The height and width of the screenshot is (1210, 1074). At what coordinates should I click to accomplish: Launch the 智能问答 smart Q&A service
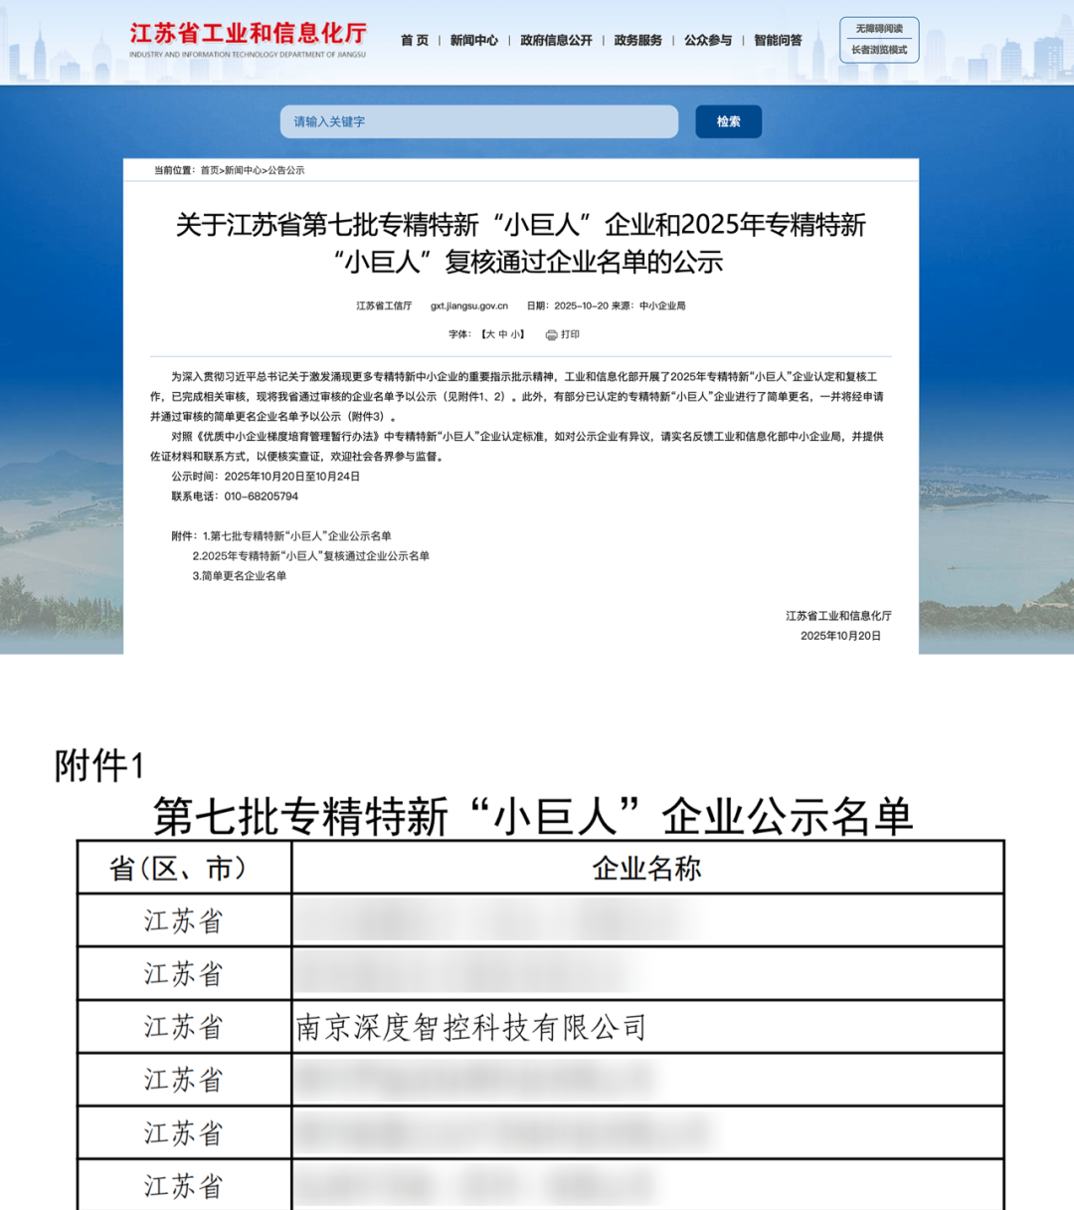pyautogui.click(x=779, y=41)
